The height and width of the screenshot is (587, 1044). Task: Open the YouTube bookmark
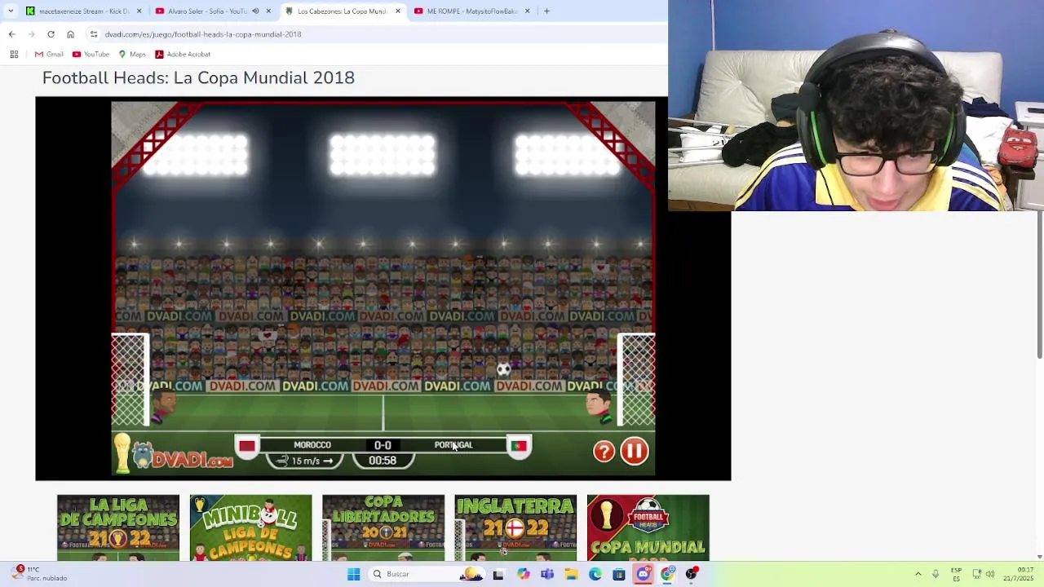click(x=91, y=55)
